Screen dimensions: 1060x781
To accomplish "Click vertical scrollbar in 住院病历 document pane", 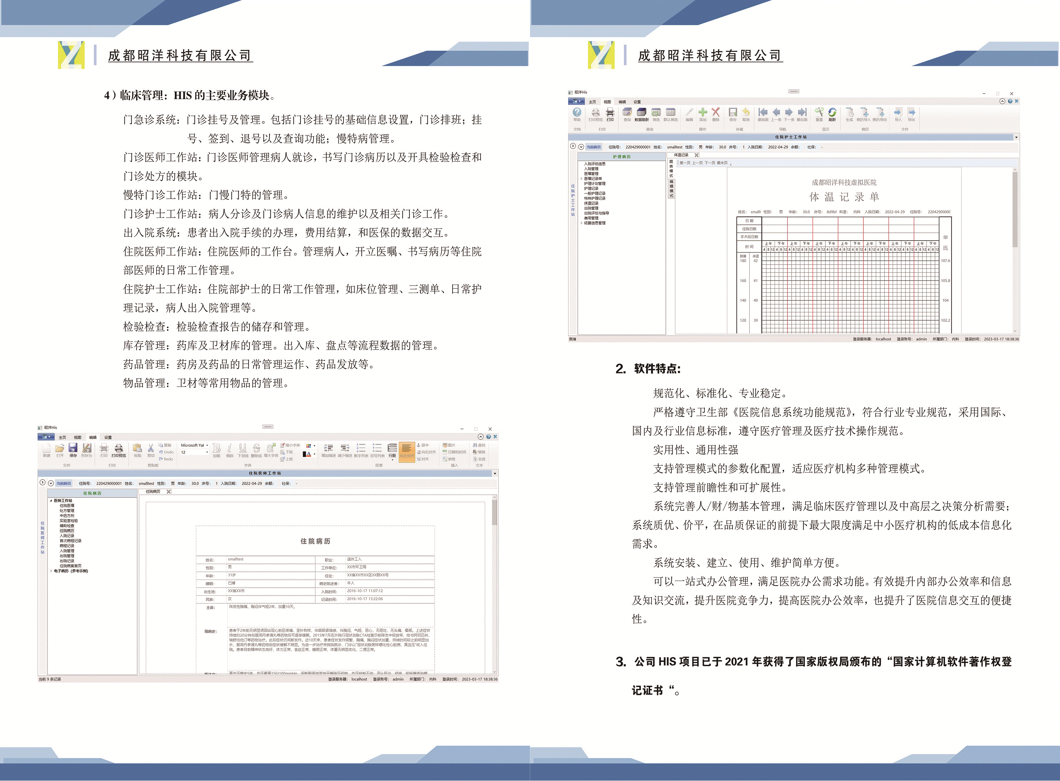I will [494, 584].
